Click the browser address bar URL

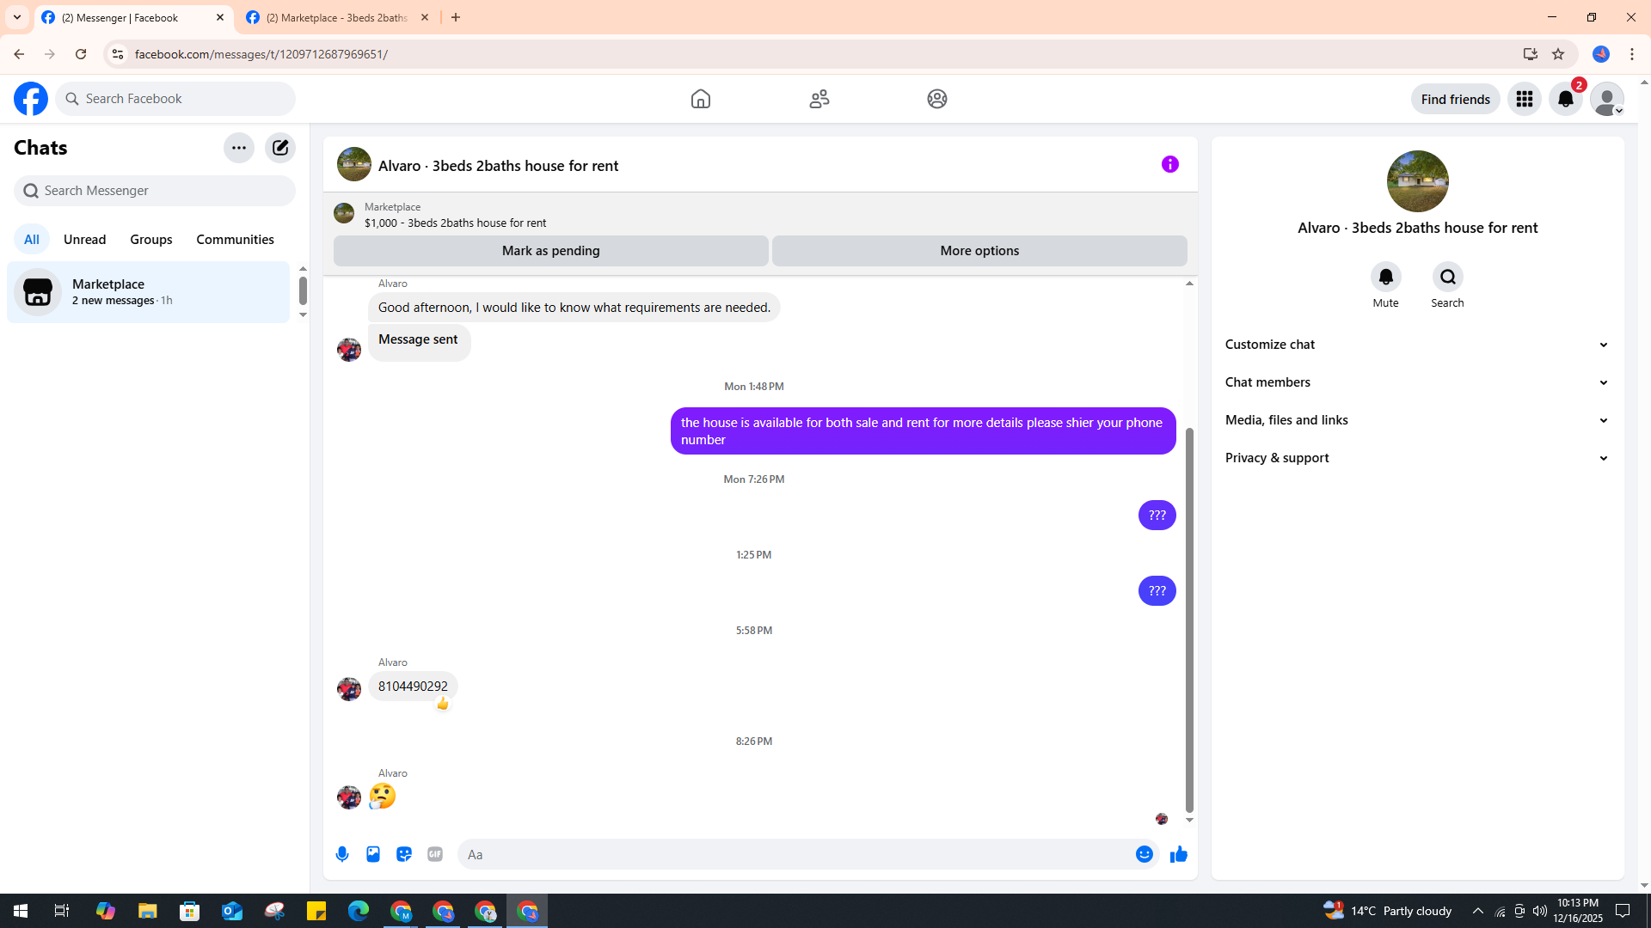pos(261,54)
